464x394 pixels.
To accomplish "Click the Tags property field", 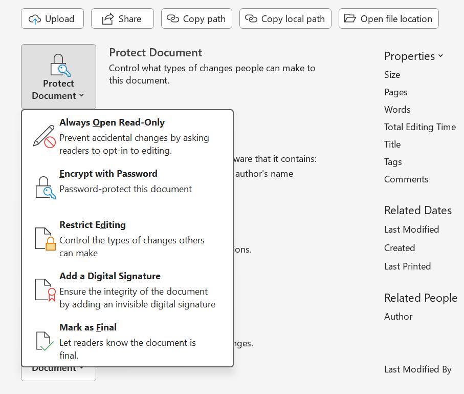I will coord(393,162).
